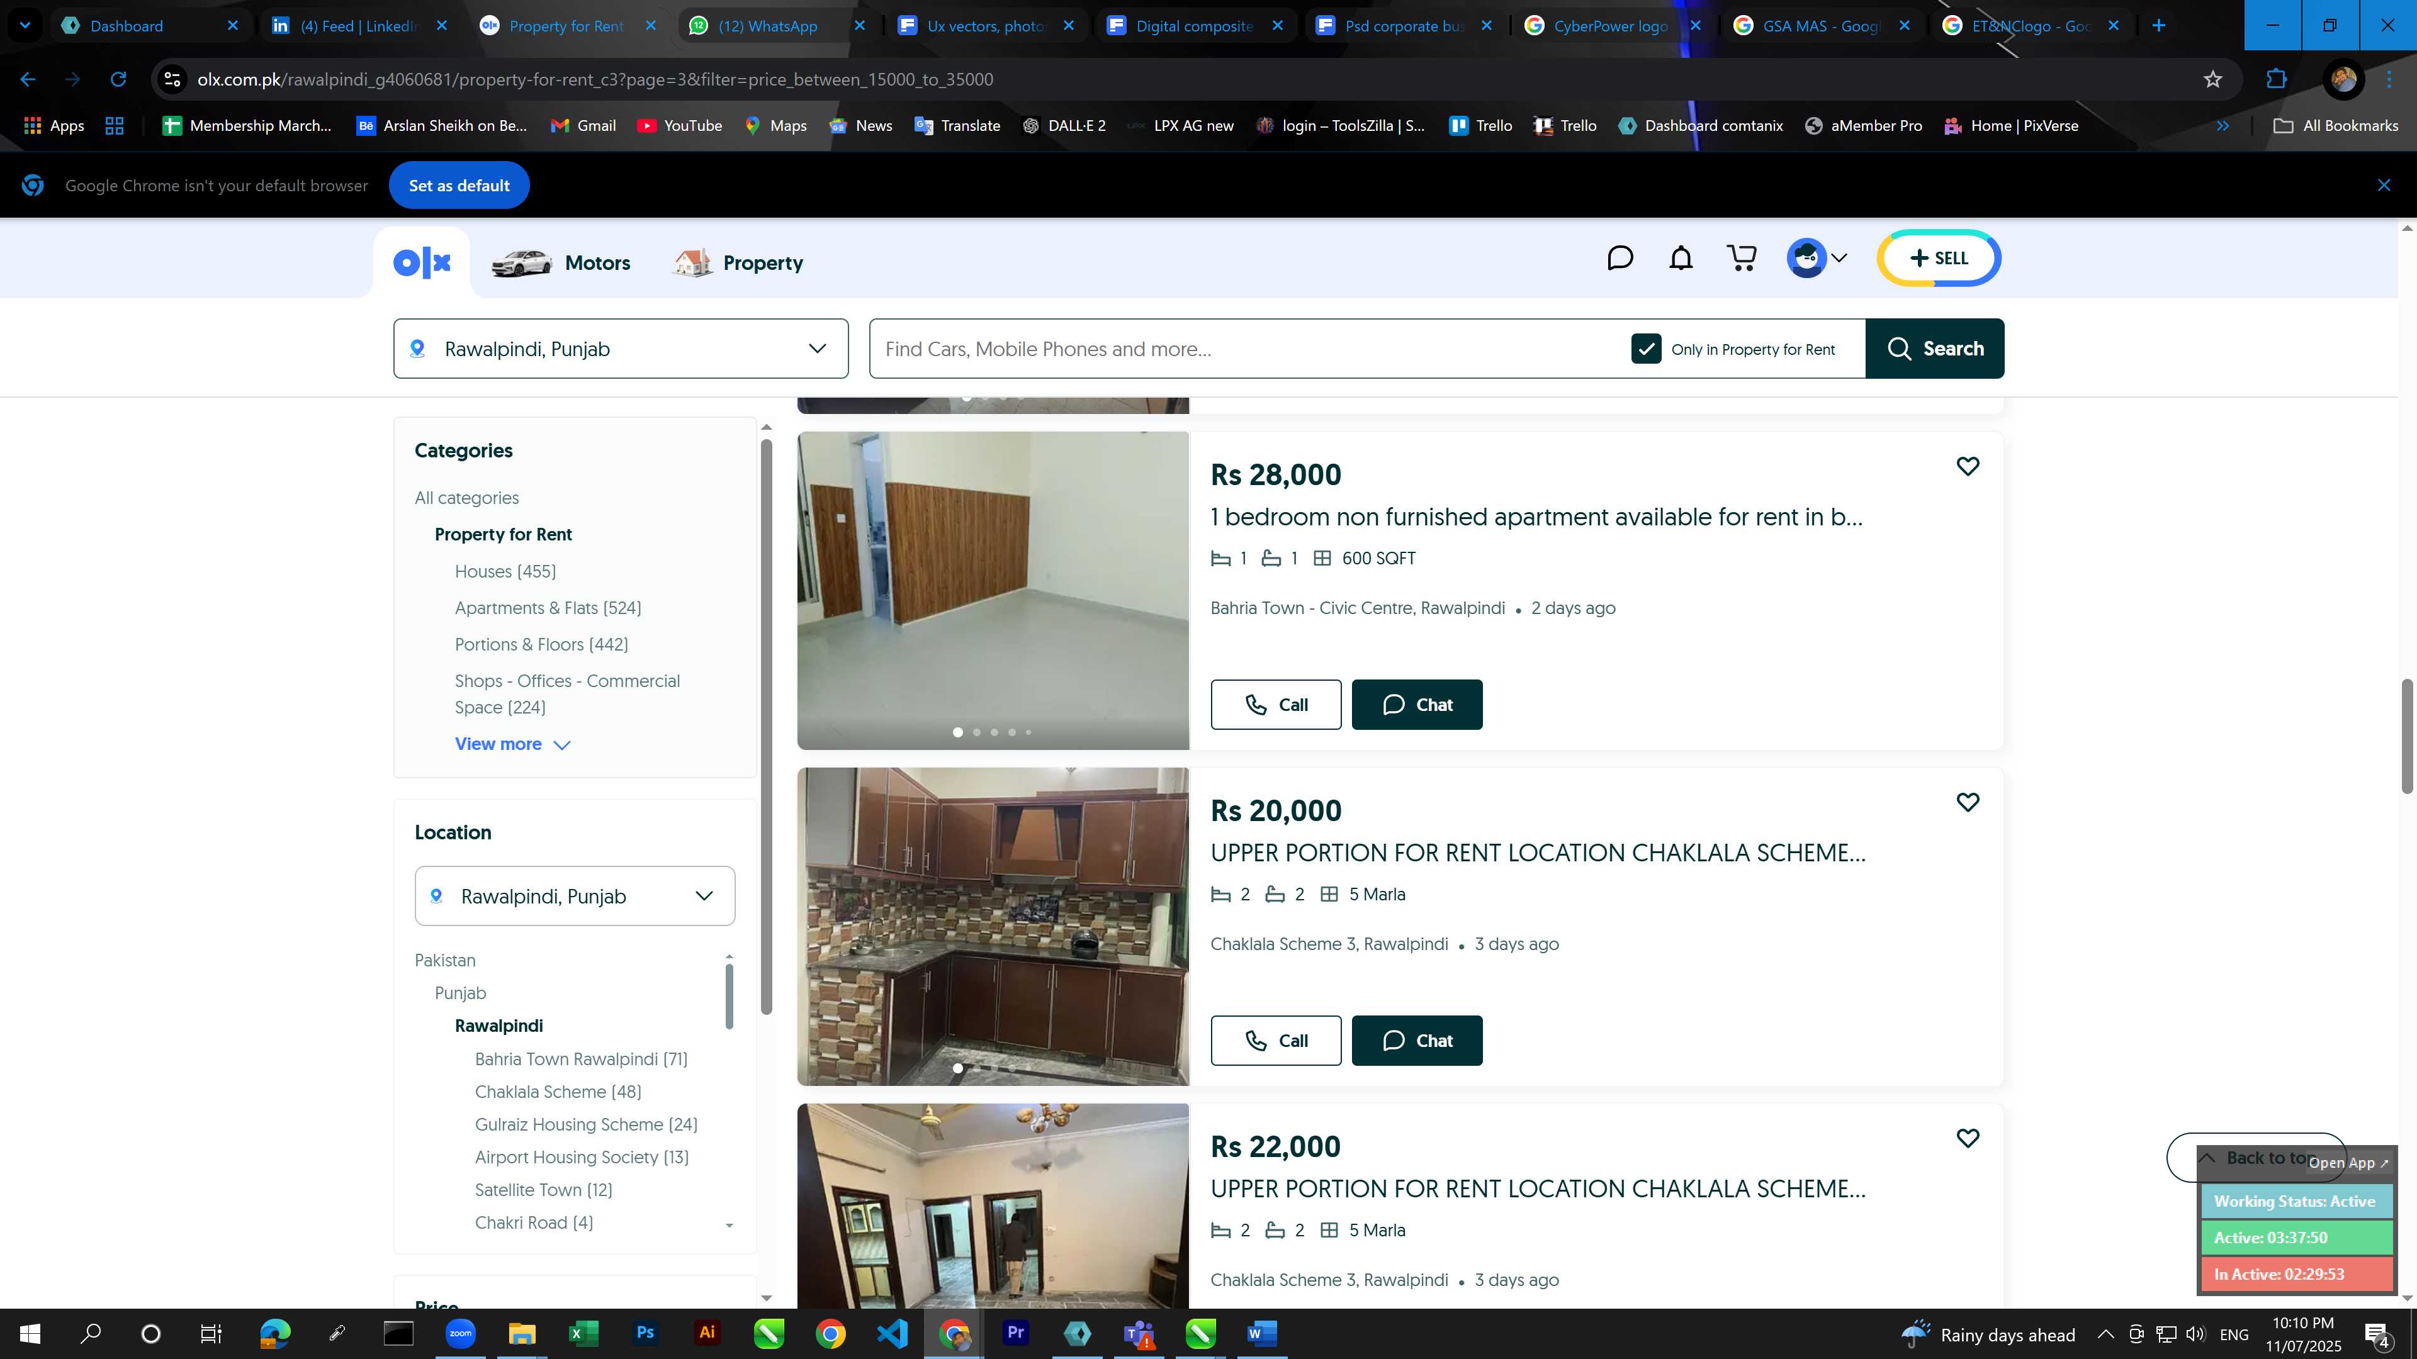2417x1359 pixels.
Task: Open the OLX chat messages icon
Action: 1620,258
